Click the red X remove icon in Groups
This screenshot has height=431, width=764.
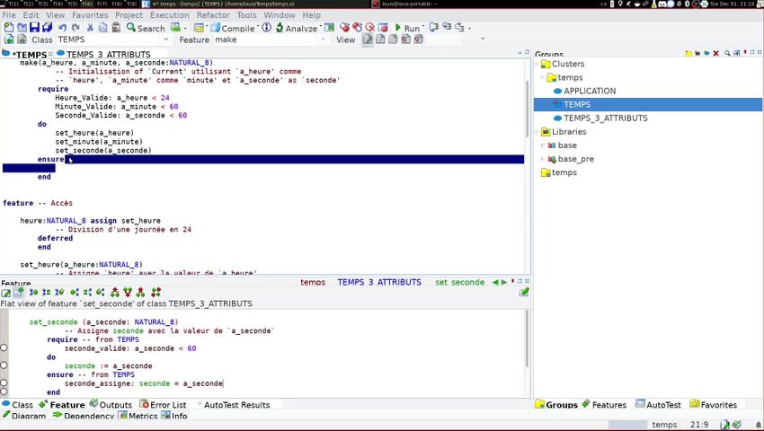coord(715,53)
